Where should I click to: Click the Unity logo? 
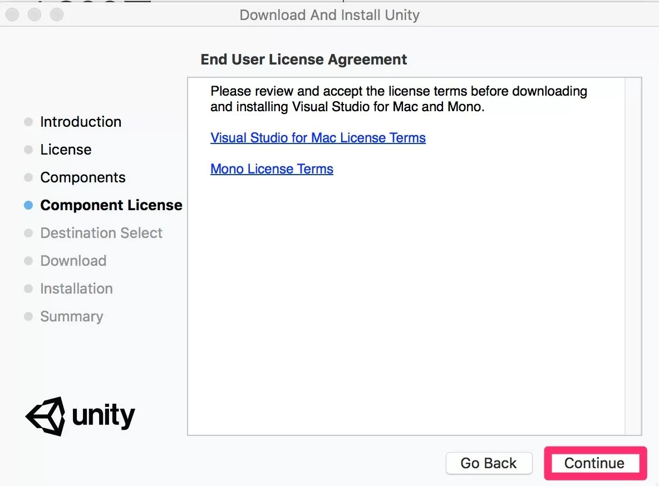click(x=80, y=416)
